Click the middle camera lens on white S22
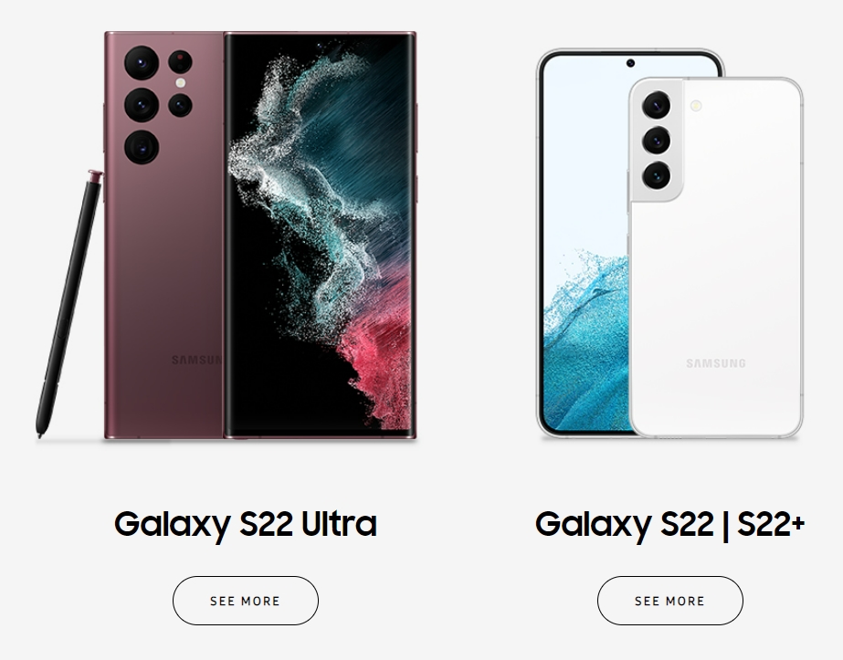Viewport: 843px width, 660px height. [656, 141]
